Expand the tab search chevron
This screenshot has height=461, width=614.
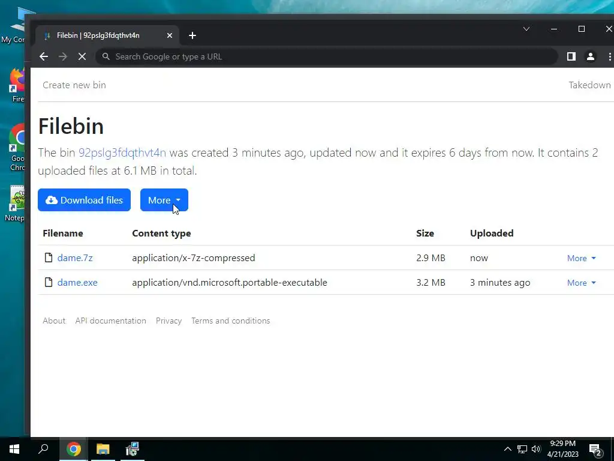526,29
